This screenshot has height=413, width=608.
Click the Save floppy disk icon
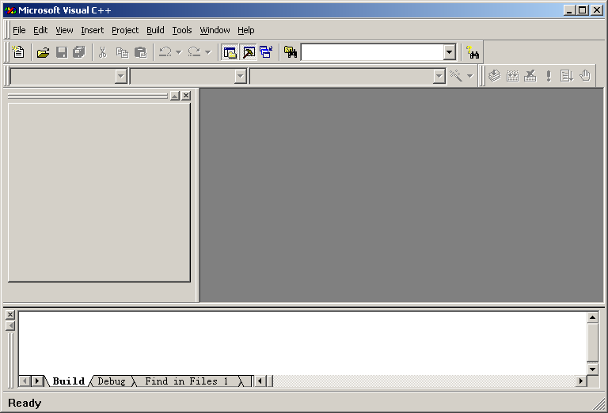pyautogui.click(x=62, y=52)
